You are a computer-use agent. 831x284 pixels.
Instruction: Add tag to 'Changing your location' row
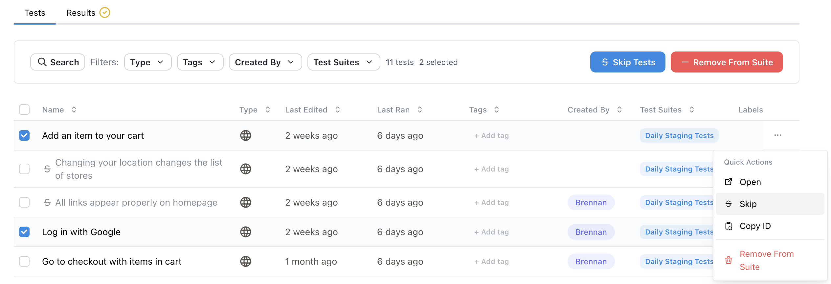(491, 169)
